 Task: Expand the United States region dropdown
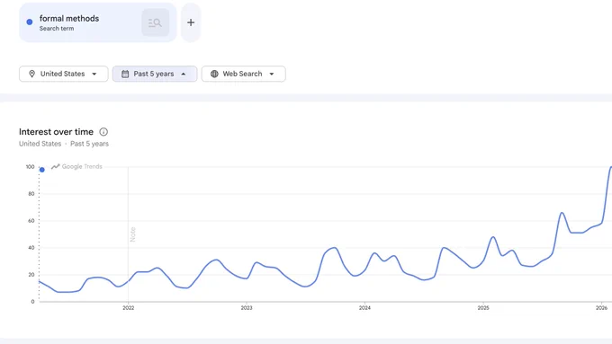(x=64, y=74)
